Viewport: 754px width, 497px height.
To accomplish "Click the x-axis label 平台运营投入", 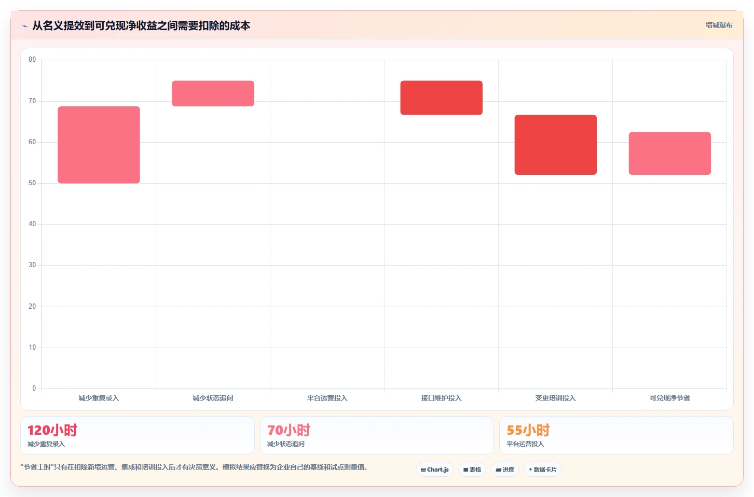I will [x=327, y=398].
